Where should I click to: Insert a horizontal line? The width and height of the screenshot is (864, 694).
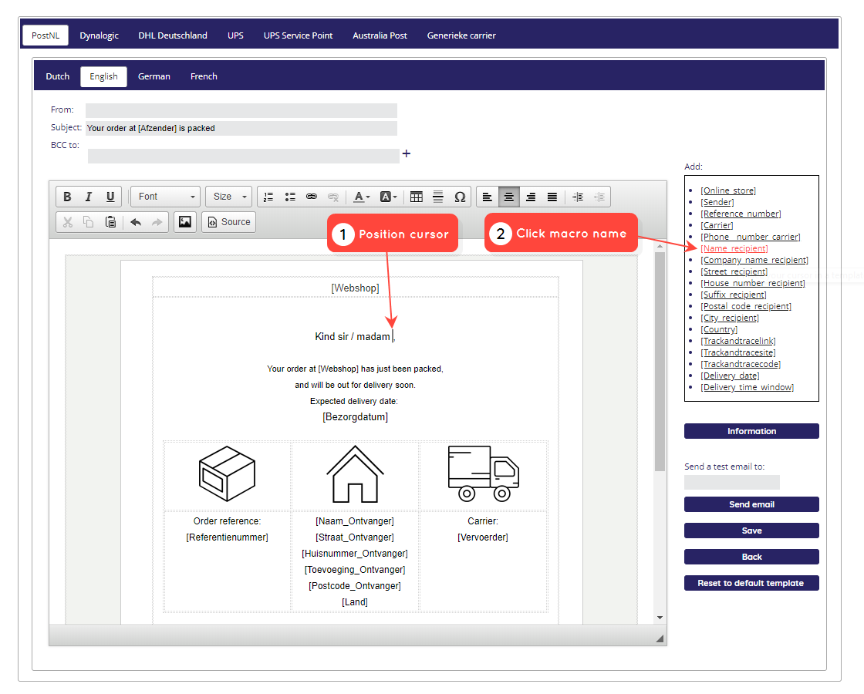pos(438,197)
